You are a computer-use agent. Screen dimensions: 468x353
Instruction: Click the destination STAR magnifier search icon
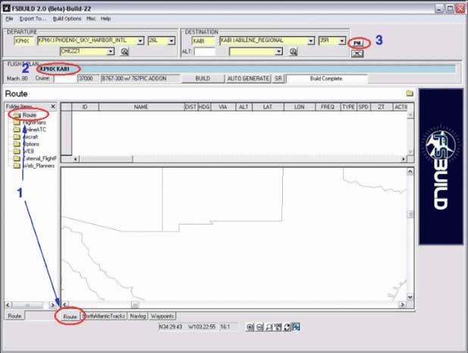pyautogui.click(x=294, y=52)
